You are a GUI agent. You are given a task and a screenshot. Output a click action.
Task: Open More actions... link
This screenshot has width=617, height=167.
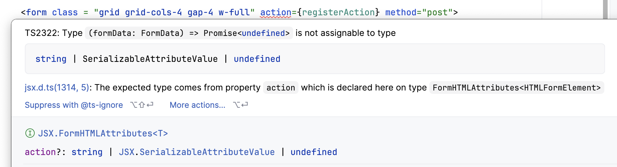197,105
